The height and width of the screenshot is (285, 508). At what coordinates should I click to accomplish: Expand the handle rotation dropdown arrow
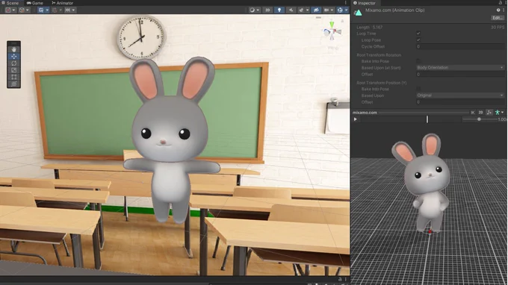(x=27, y=10)
